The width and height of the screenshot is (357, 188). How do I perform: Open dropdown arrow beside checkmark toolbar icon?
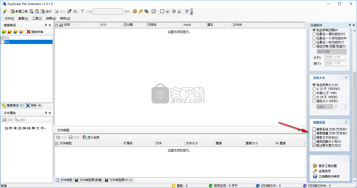pos(158,11)
